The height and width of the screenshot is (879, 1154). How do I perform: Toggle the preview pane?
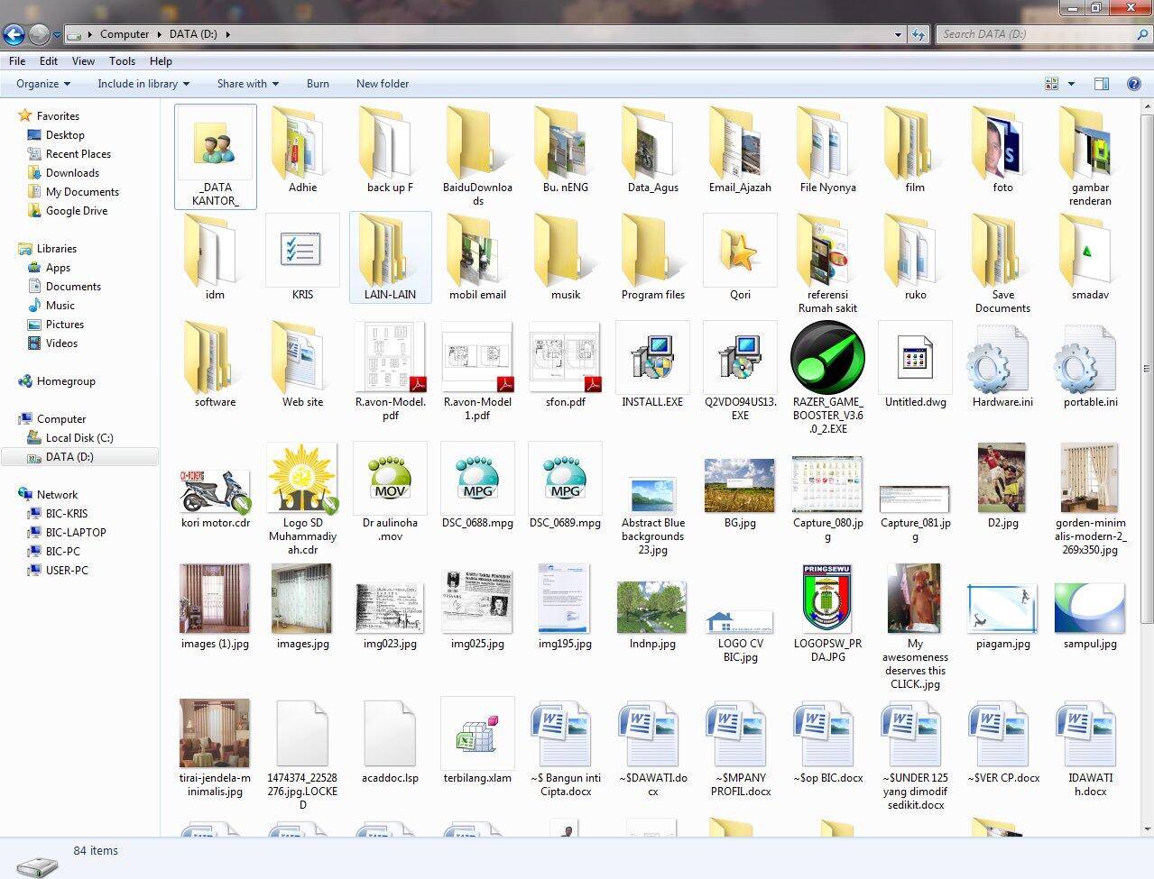(1101, 83)
